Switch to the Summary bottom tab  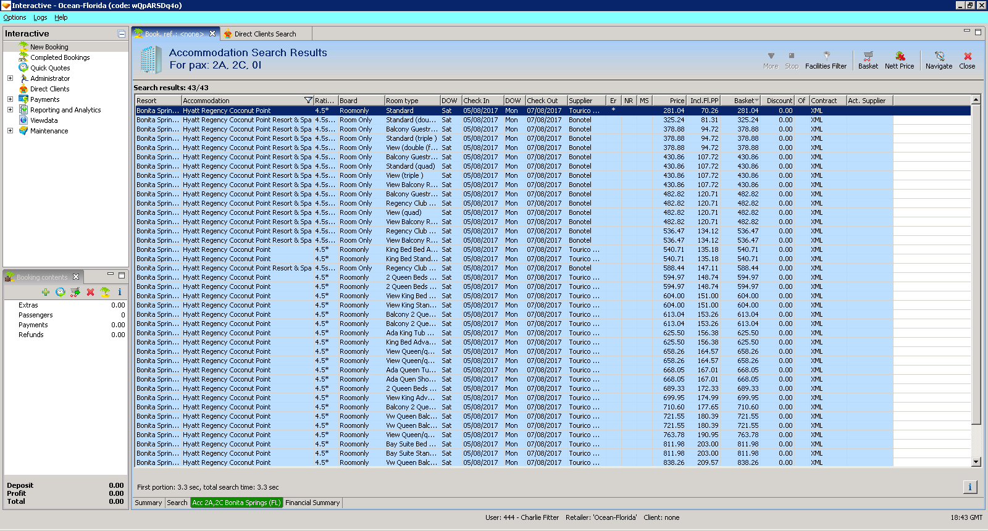(148, 503)
